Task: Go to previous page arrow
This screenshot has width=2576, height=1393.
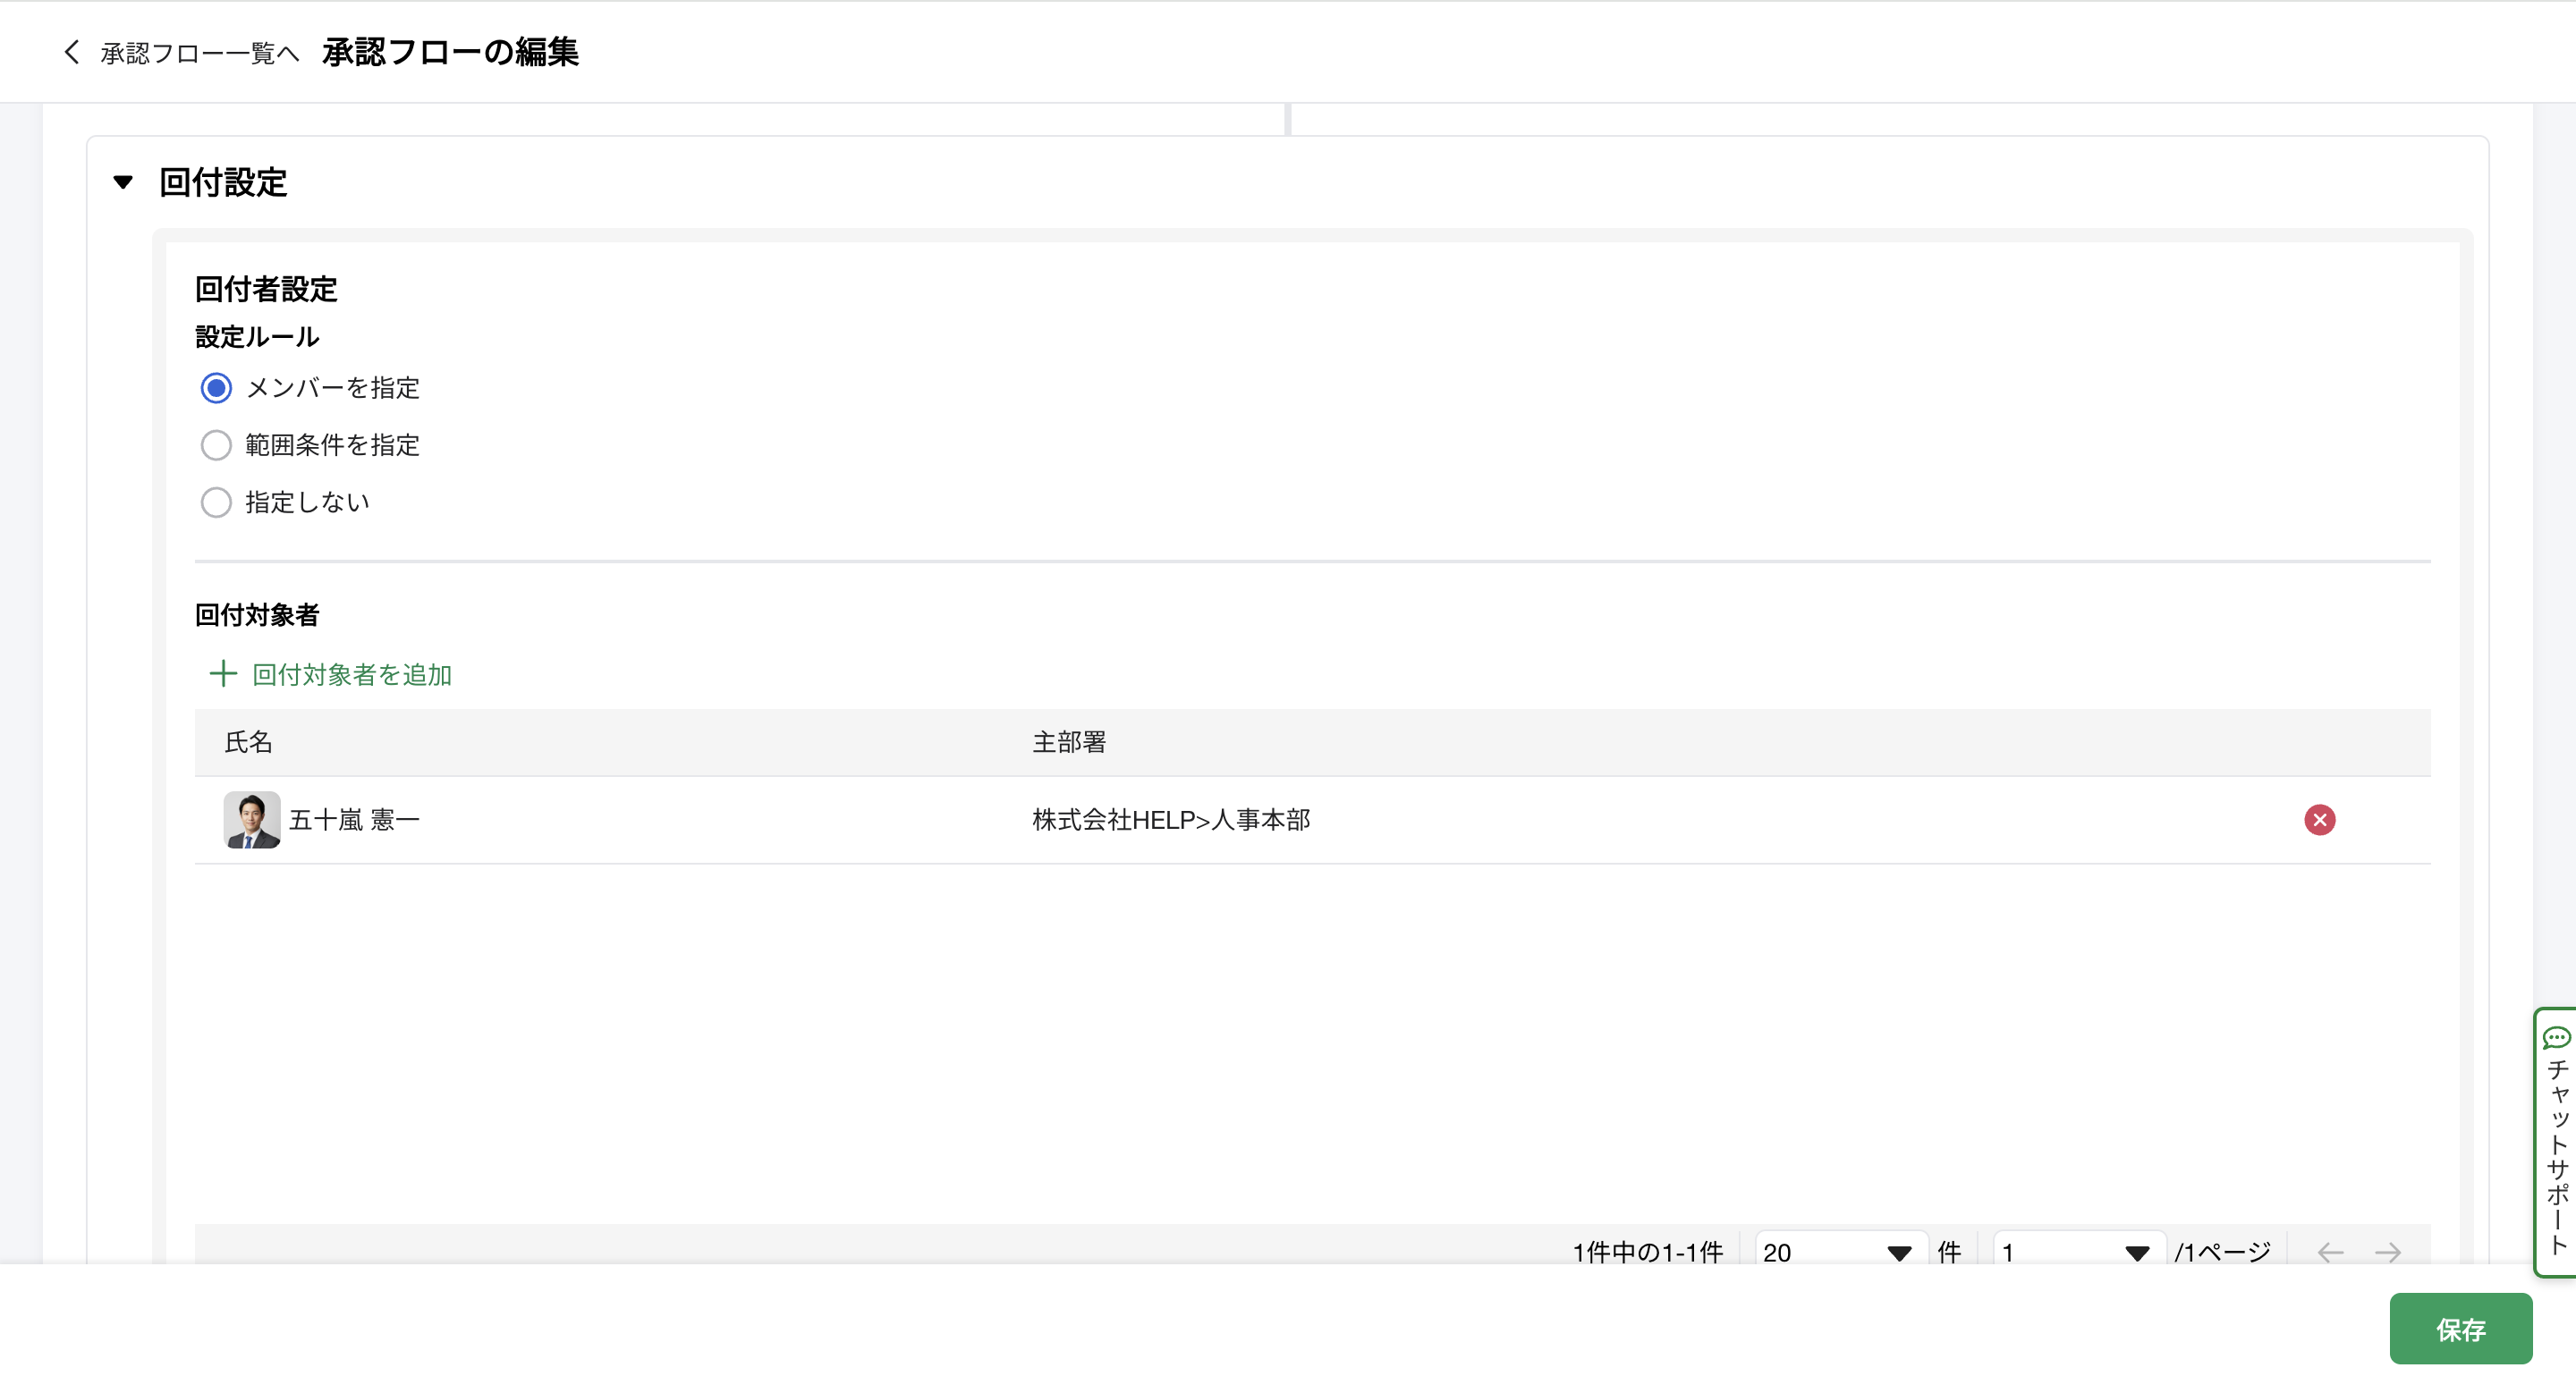Action: click(x=2330, y=1252)
